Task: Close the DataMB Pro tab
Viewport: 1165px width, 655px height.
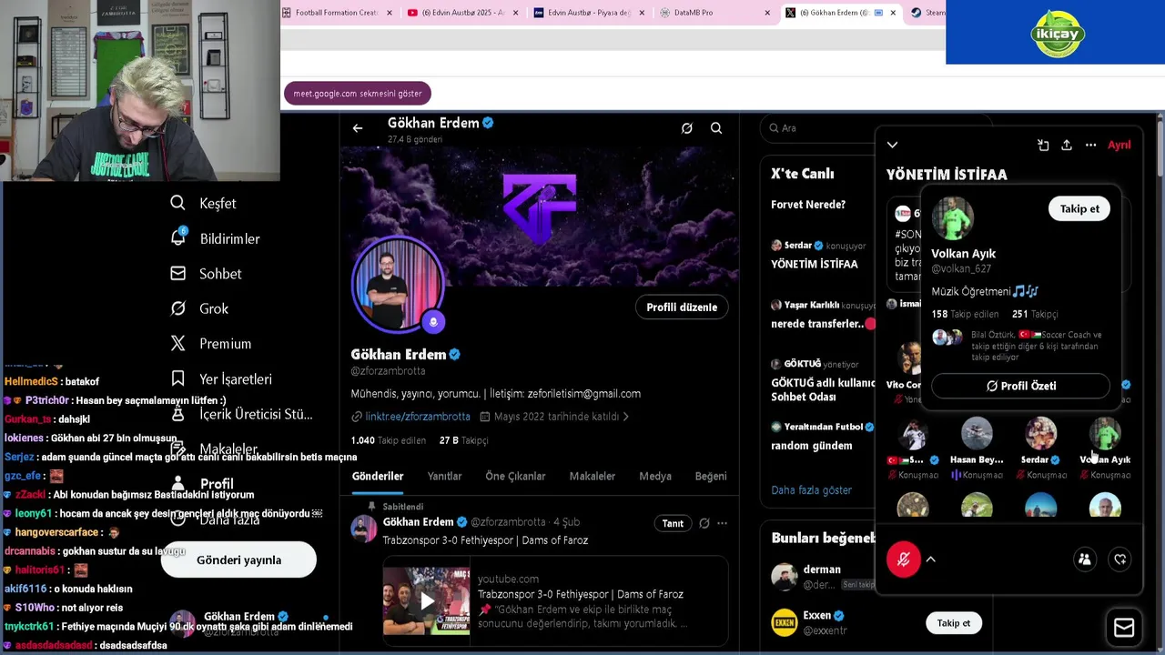Action: (767, 13)
